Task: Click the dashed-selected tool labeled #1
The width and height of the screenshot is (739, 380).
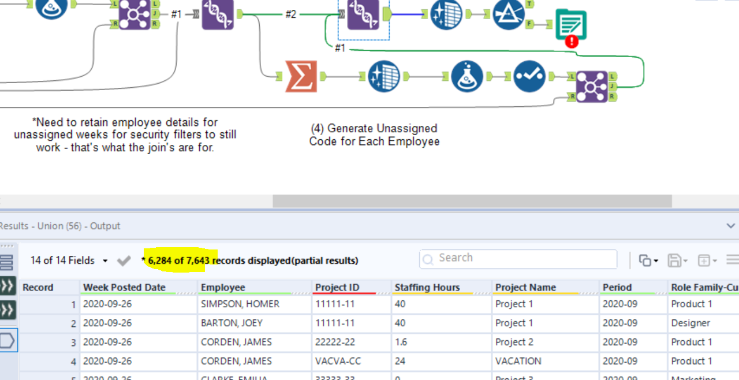Action: point(364,14)
